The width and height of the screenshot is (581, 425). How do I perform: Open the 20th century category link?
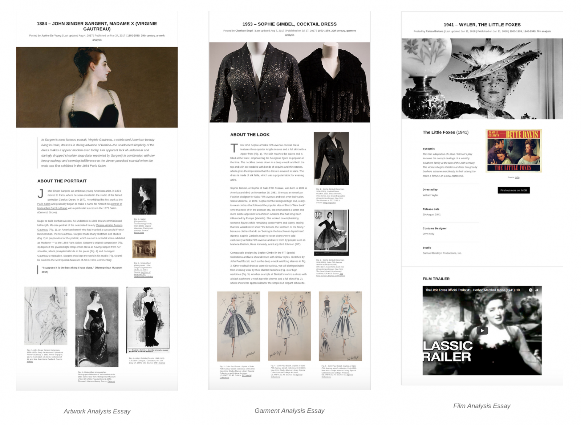click(338, 31)
